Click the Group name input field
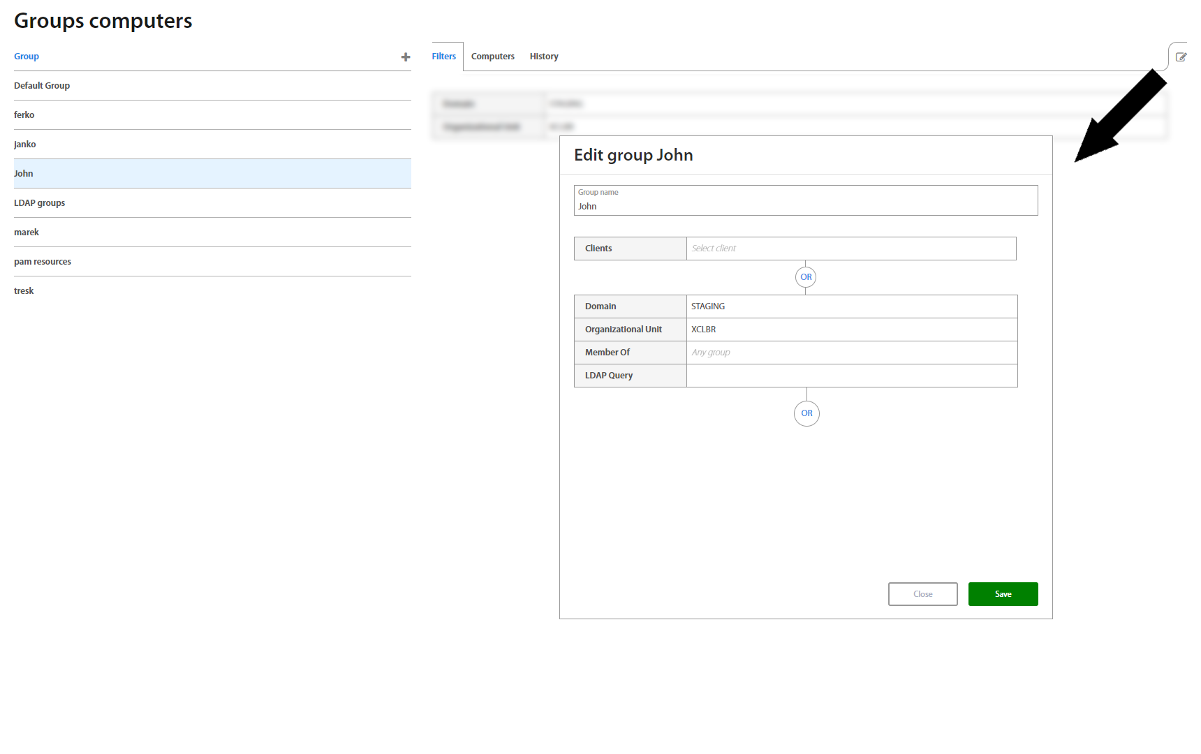 [x=805, y=206]
